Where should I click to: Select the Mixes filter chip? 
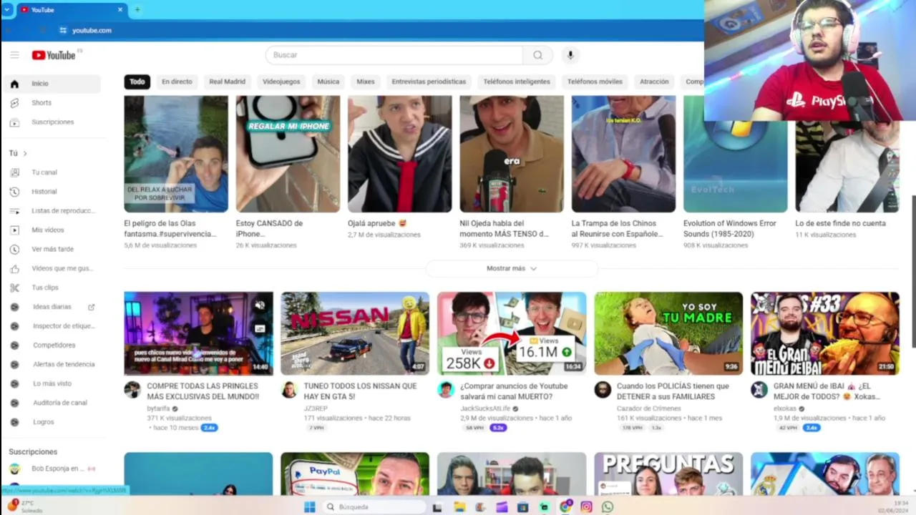366,82
